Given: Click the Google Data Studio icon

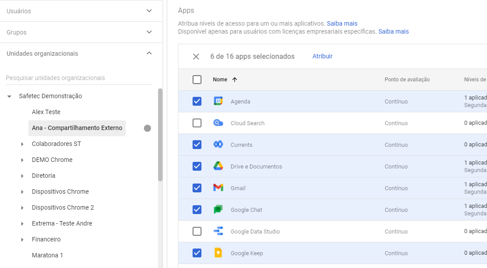Looking at the screenshot, I should point(218,231).
